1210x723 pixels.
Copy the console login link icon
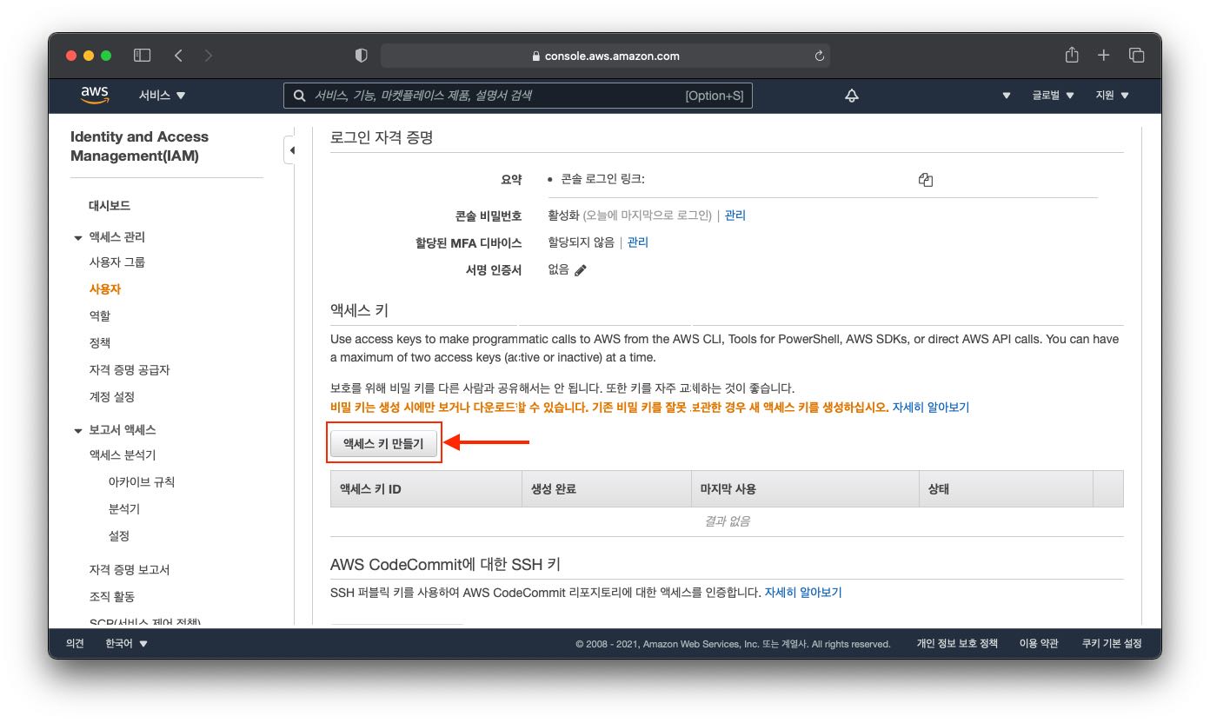(925, 180)
